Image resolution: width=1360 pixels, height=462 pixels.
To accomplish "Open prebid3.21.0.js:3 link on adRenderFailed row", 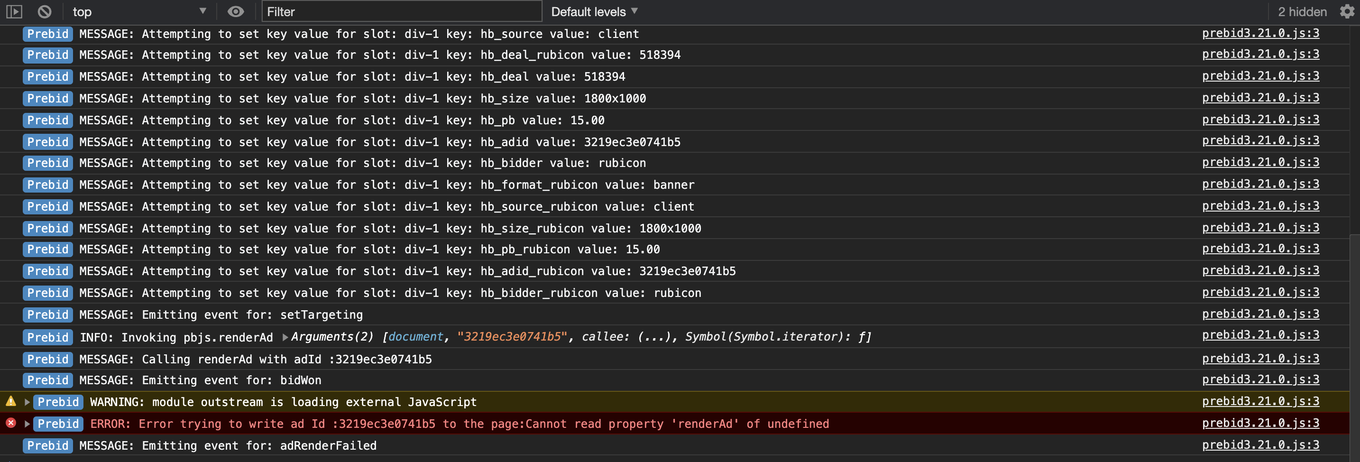I will (x=1261, y=445).
